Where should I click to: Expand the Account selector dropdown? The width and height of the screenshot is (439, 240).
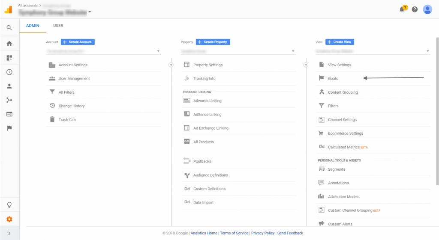103,51
